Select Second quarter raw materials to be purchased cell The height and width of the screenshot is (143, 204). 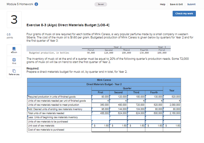[118, 121]
